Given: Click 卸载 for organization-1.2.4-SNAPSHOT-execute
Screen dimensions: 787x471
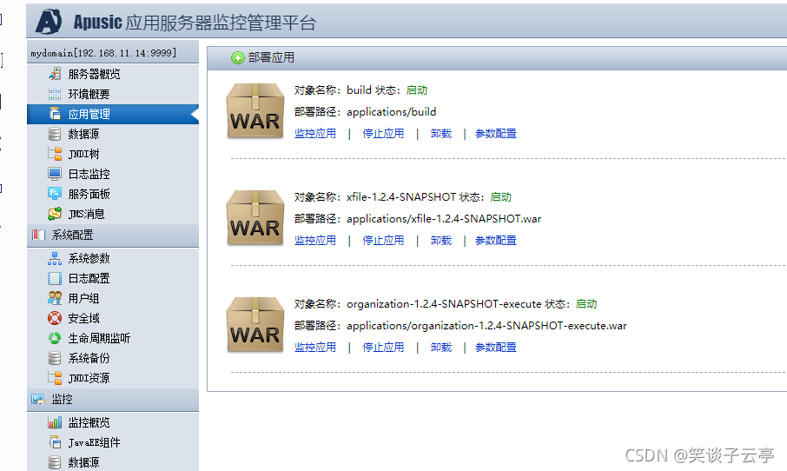Looking at the screenshot, I should click(441, 348).
